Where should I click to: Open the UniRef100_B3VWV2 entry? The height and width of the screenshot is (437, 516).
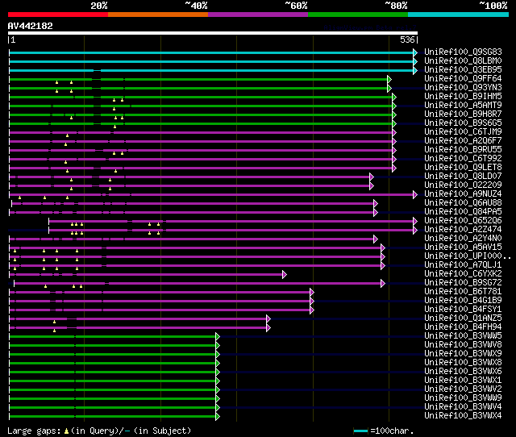[463, 389]
